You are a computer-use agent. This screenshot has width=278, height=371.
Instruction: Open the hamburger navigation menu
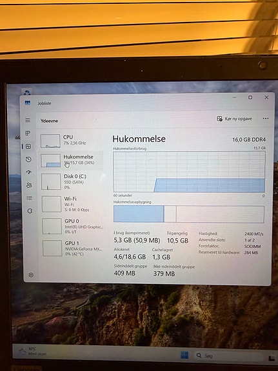click(x=28, y=120)
